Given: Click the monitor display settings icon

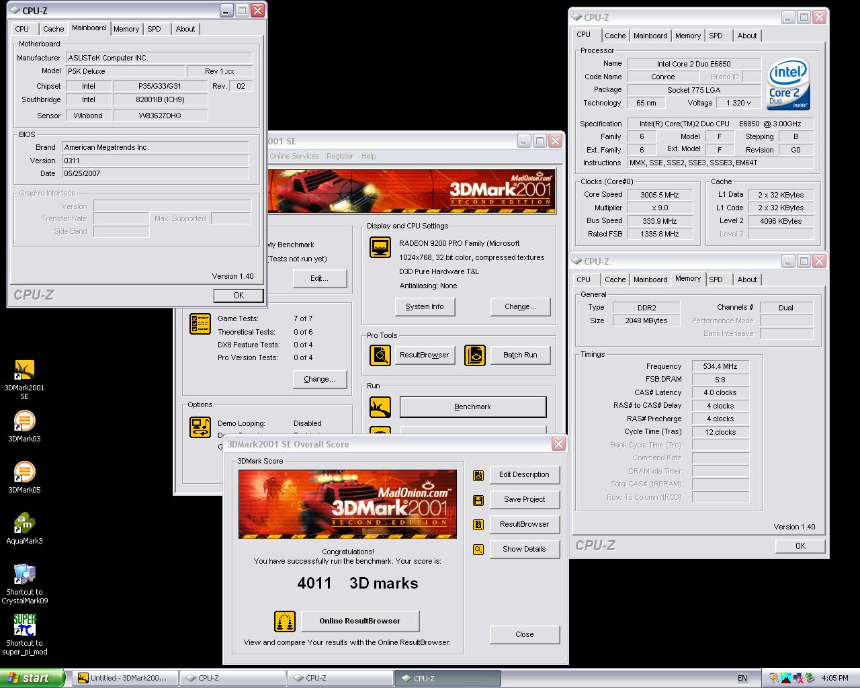Looking at the screenshot, I should (380, 247).
